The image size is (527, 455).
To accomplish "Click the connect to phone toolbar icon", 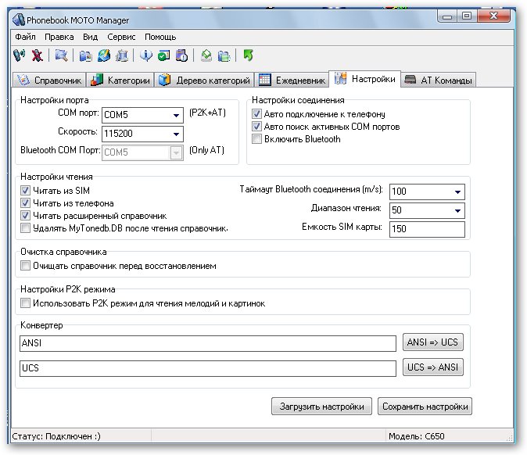I will click(x=20, y=56).
